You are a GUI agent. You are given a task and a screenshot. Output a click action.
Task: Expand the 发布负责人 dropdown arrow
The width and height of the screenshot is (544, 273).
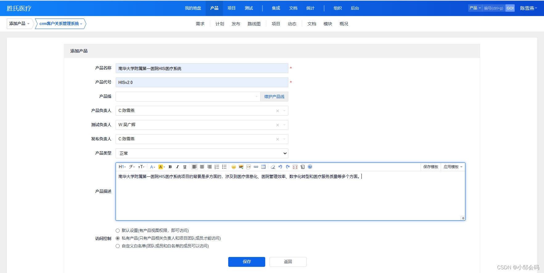pyautogui.click(x=284, y=139)
